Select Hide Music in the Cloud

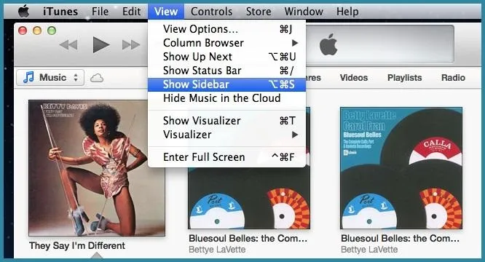(x=226, y=98)
